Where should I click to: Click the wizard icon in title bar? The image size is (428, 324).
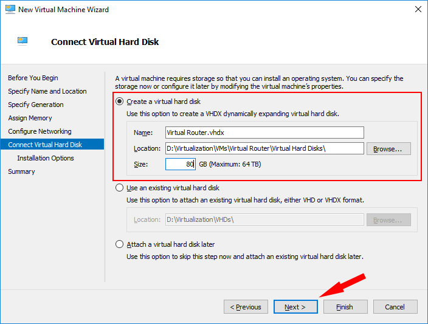10,10
